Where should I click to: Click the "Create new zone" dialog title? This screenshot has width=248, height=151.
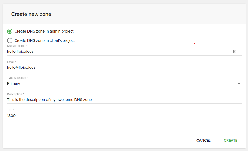[31, 14]
